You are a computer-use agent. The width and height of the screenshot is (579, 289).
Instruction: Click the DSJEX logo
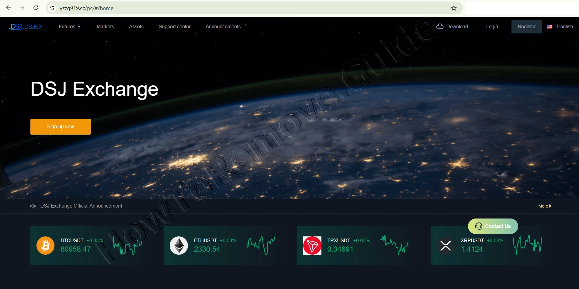26,27
